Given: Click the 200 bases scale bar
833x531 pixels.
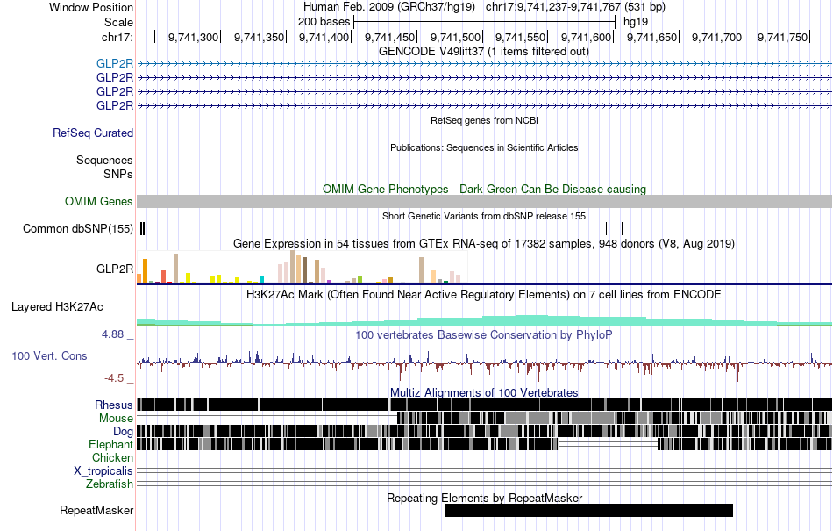Looking at the screenshot, I should pos(485,22).
